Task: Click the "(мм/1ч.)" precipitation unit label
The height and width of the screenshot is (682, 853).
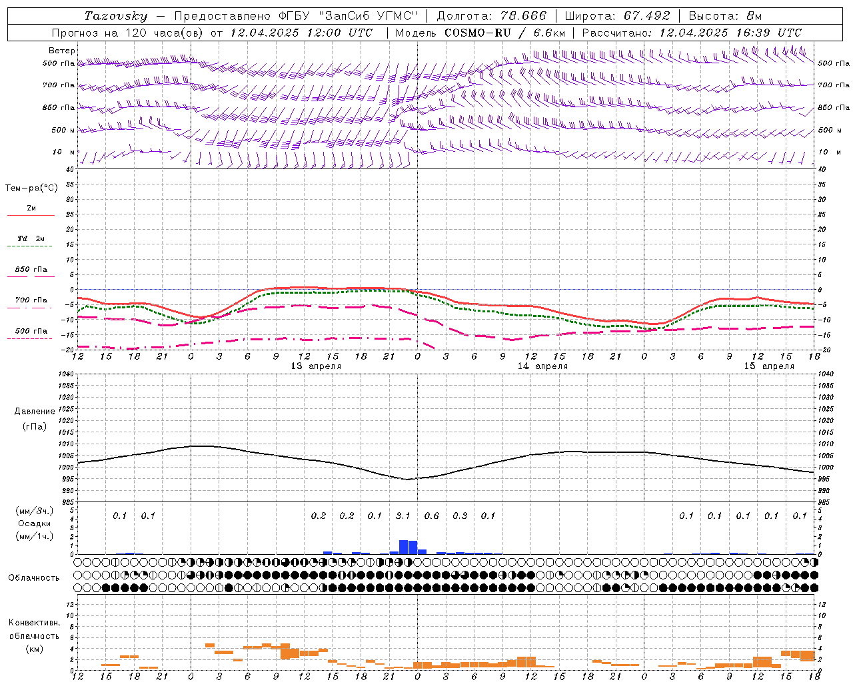Action: pos(34,536)
